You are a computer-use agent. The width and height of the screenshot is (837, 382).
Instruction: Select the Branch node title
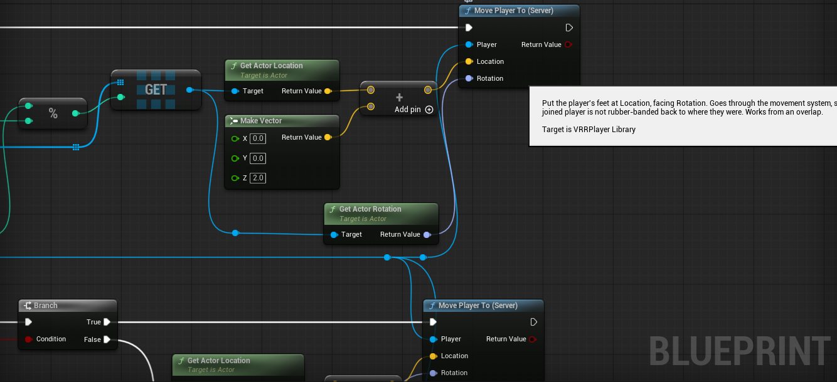pos(46,305)
